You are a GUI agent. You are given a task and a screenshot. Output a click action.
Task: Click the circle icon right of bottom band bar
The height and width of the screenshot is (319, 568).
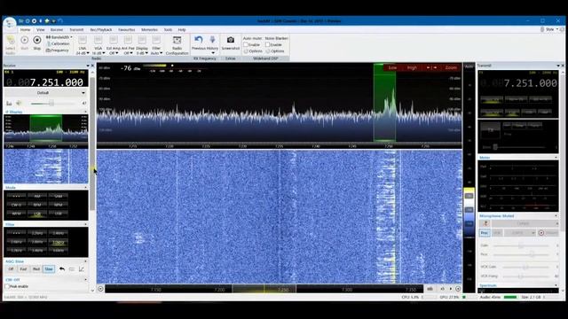pyautogui.click(x=458, y=289)
